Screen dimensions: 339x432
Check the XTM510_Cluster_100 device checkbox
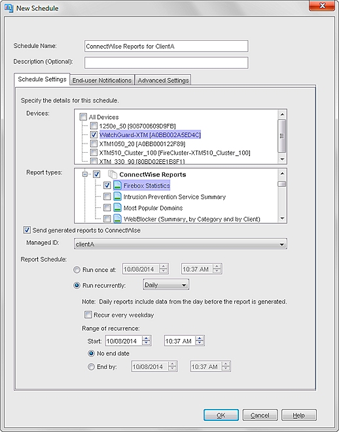[94, 152]
